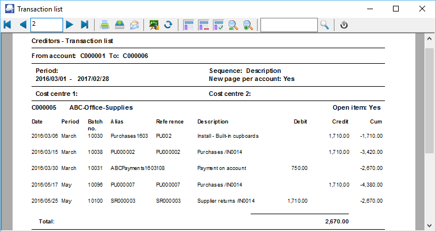Viewport: 436px width, 232px height.
Task: Go to the previous report page
Action: (23, 25)
